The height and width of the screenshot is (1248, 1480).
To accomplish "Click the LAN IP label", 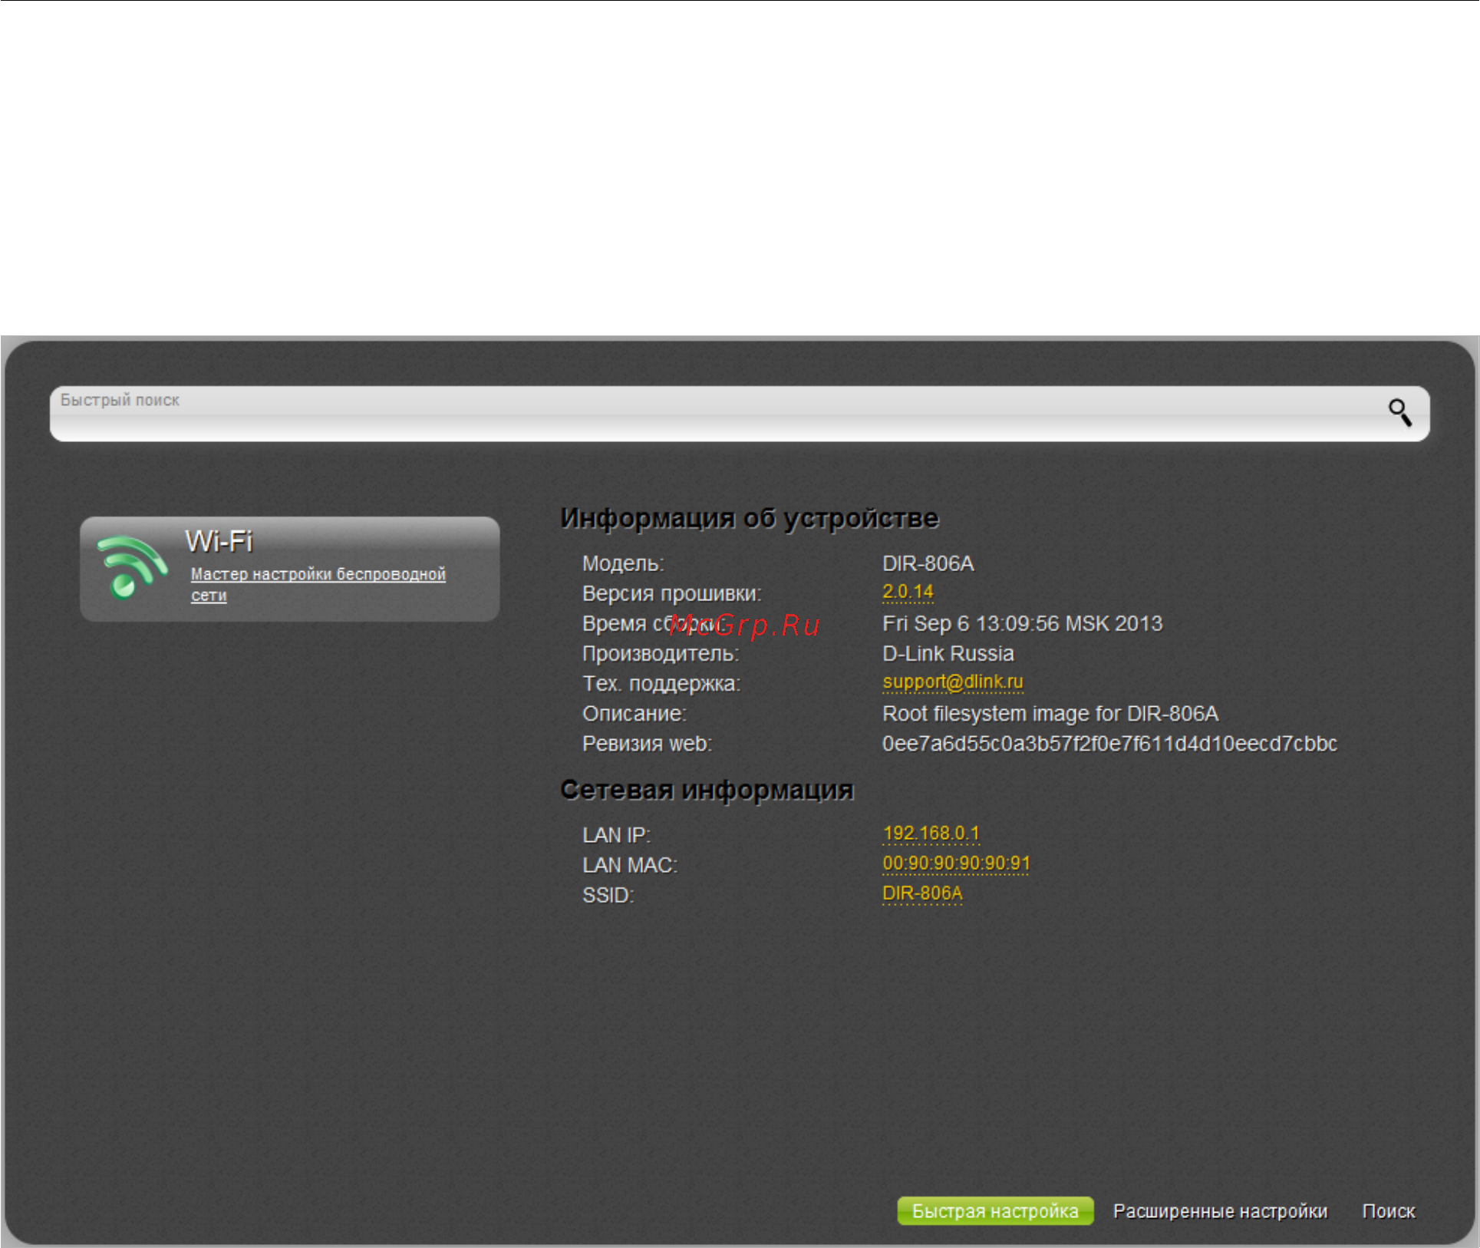I will [x=616, y=835].
